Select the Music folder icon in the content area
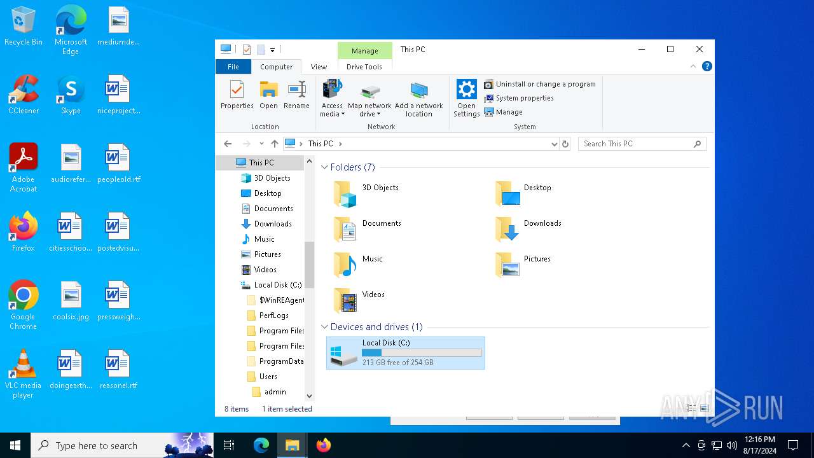814x458 pixels. [346, 265]
